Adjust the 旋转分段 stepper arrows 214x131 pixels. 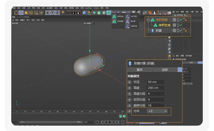tap(165, 105)
